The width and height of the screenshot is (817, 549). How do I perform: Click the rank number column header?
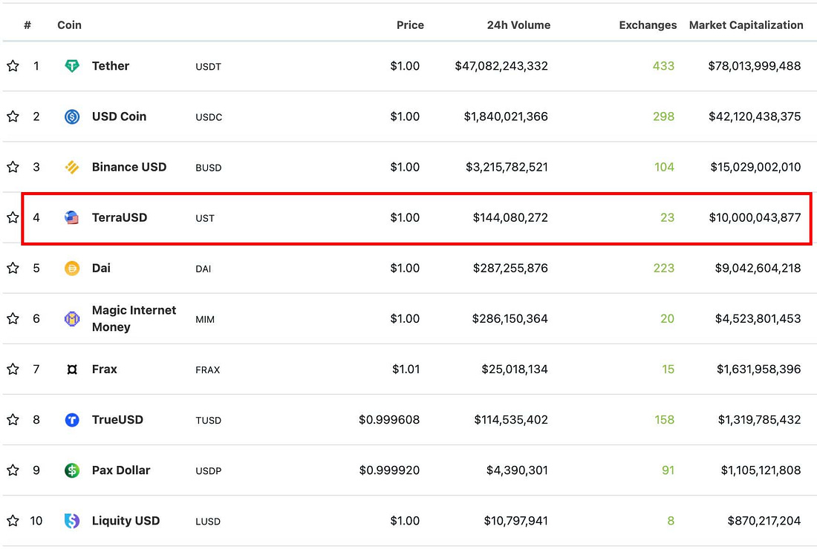27,25
